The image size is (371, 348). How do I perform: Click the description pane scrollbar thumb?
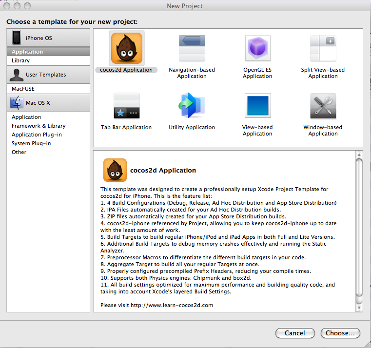click(359, 228)
